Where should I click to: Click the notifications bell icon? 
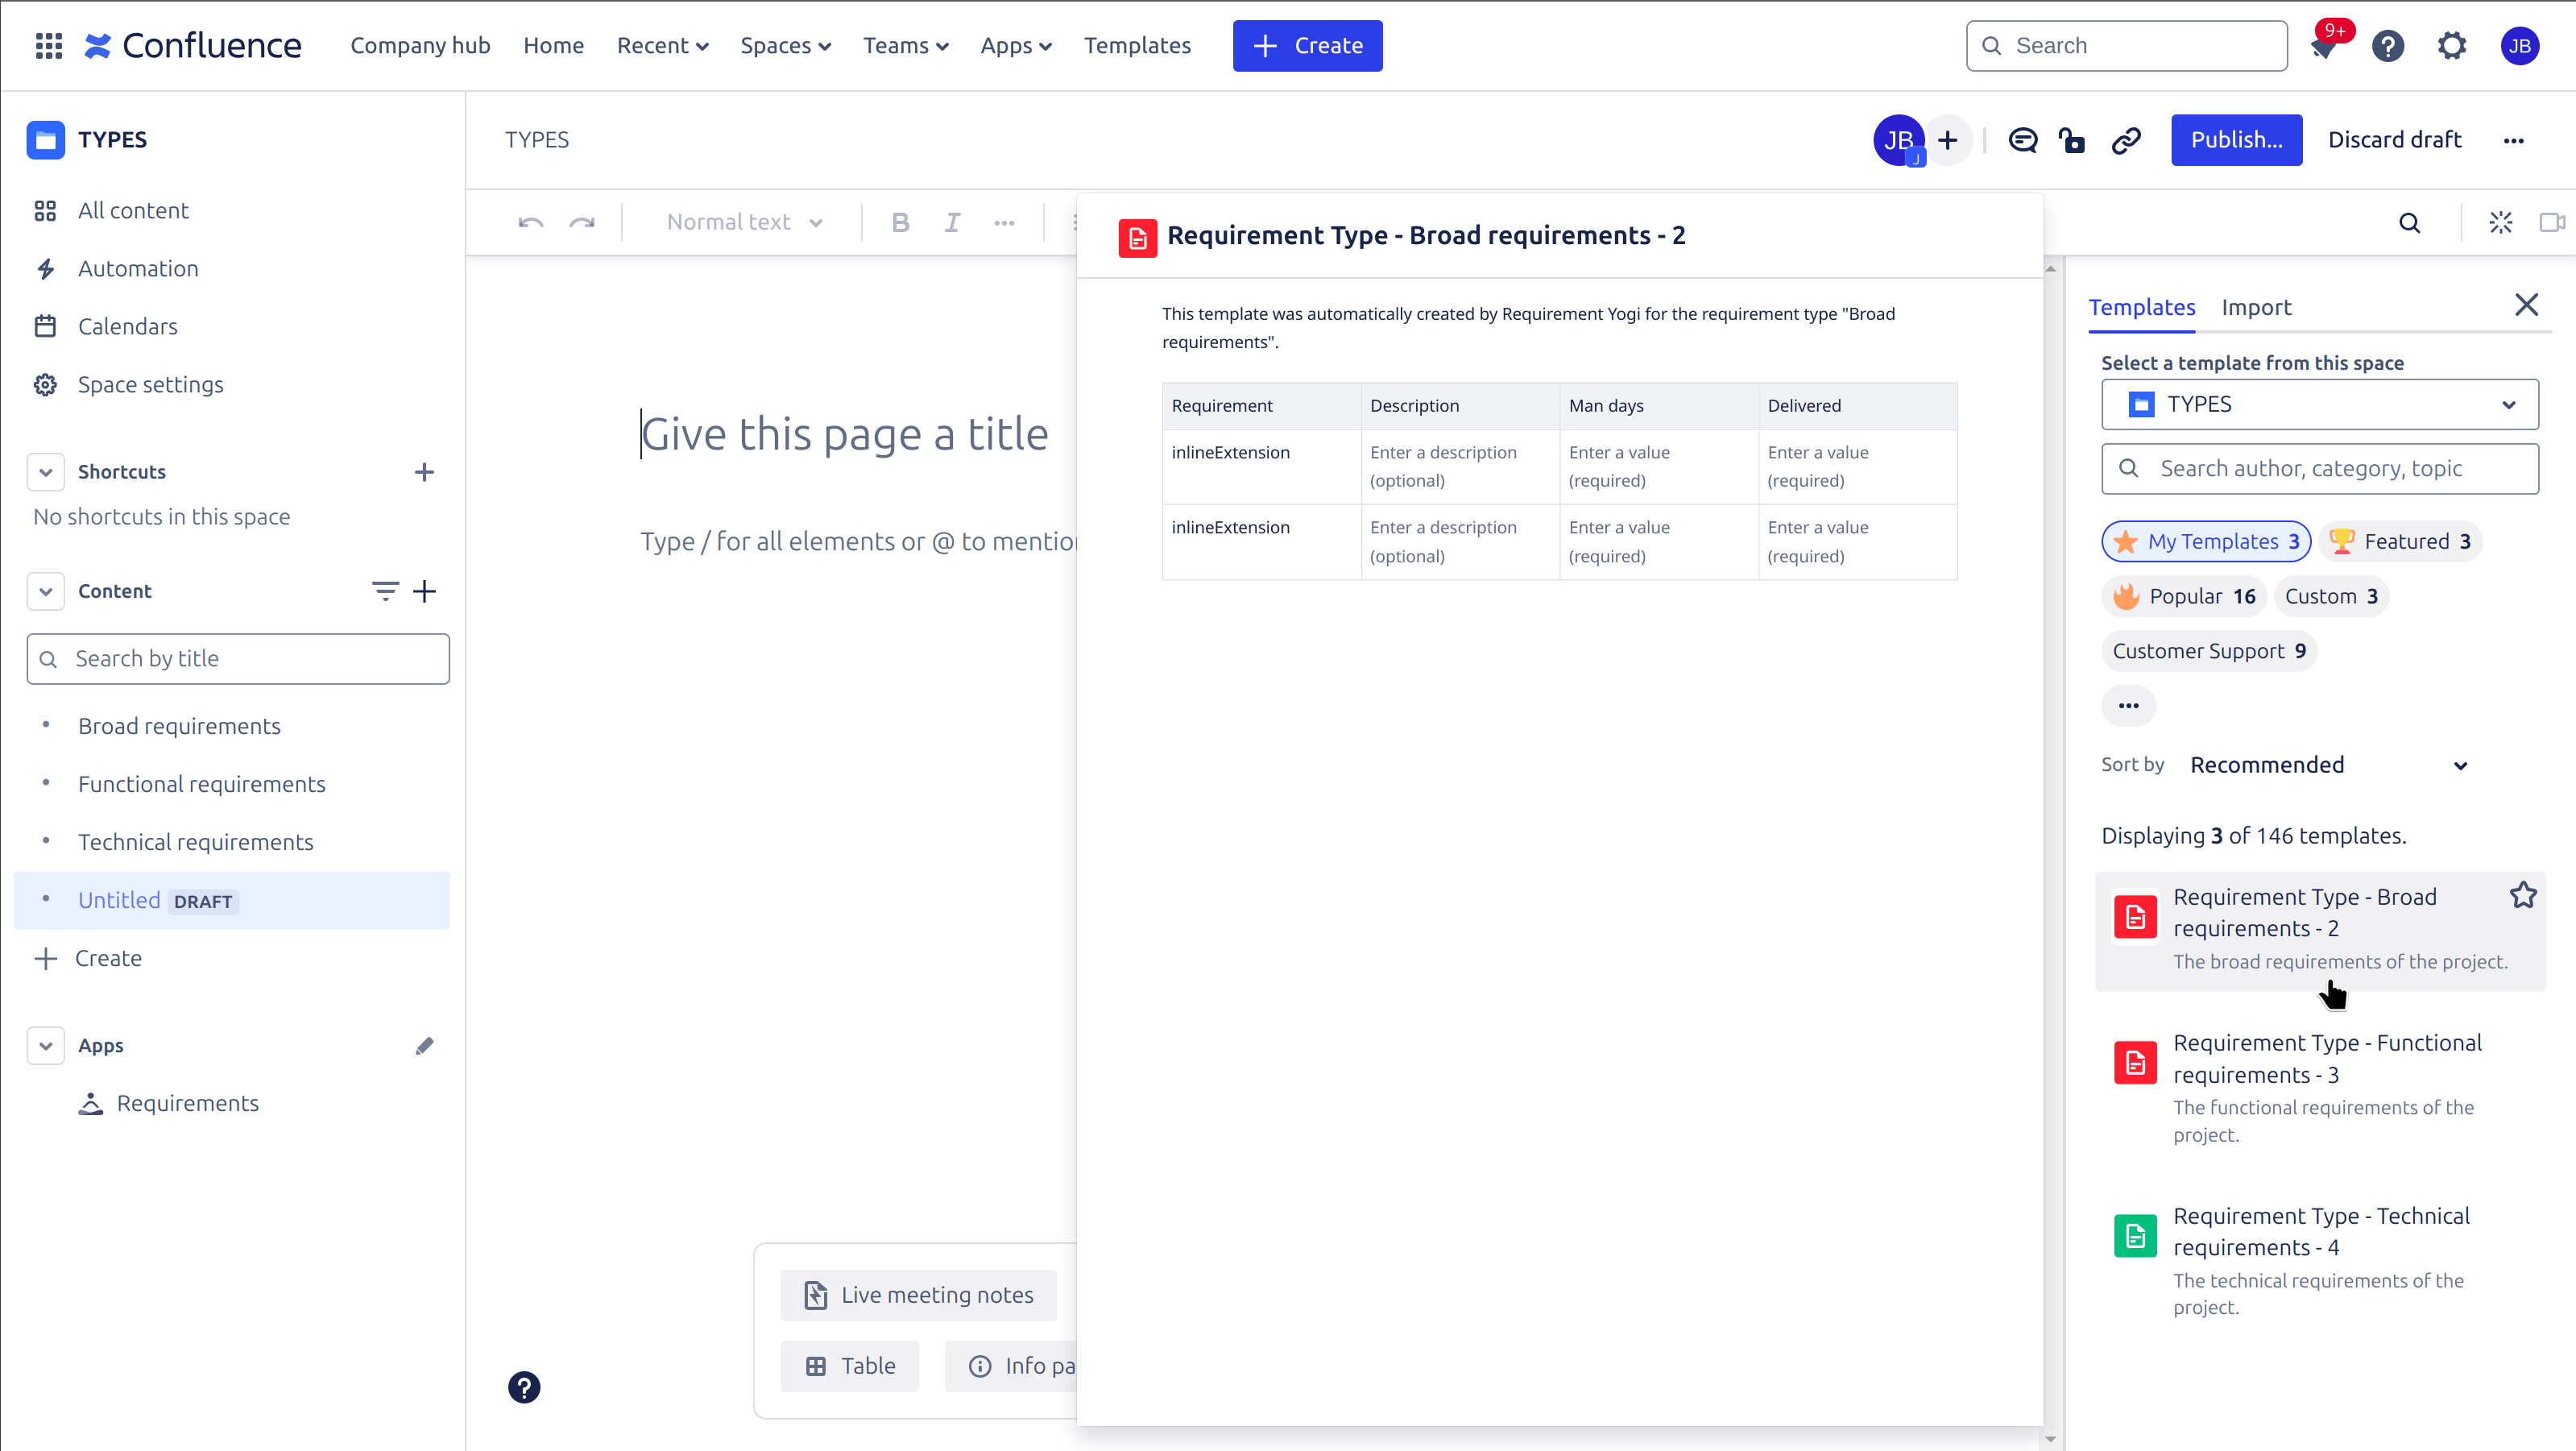point(2324,47)
